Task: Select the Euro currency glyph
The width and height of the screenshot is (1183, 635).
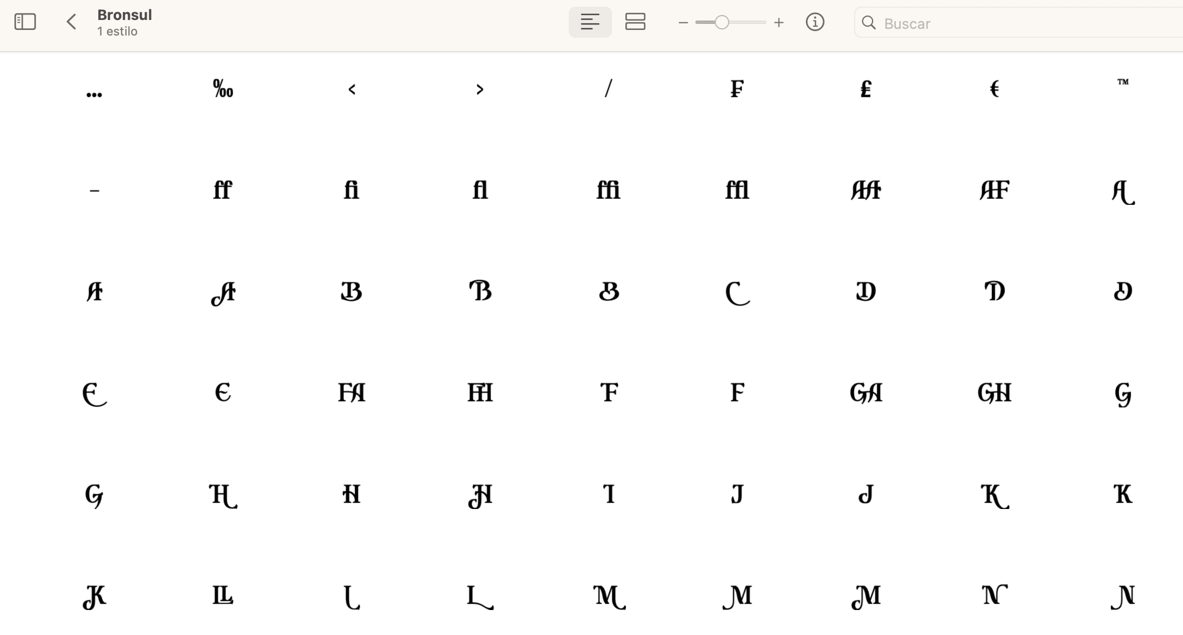Action: 994,89
